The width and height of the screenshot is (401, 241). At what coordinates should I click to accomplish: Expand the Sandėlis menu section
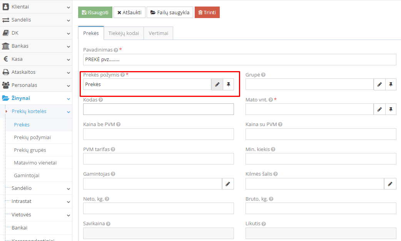(36, 20)
